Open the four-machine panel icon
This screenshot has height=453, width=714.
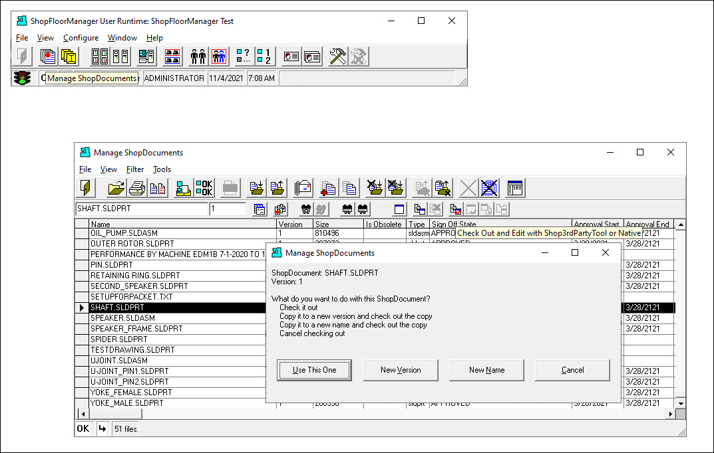[x=100, y=56]
